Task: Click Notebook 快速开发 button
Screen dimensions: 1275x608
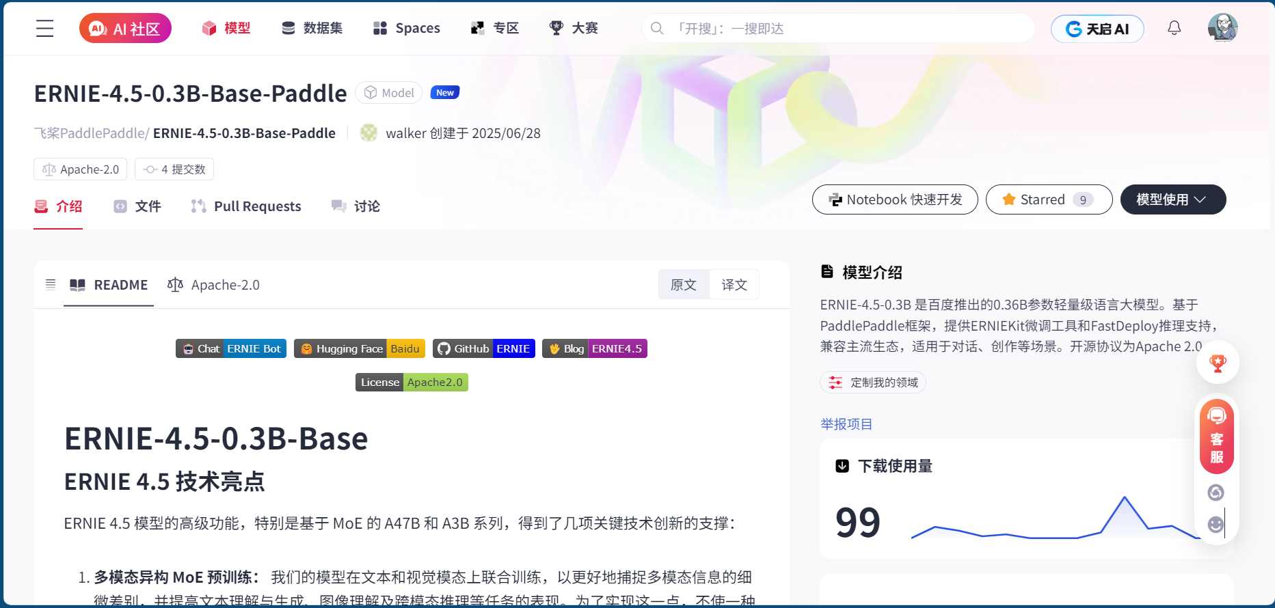Action: point(895,199)
